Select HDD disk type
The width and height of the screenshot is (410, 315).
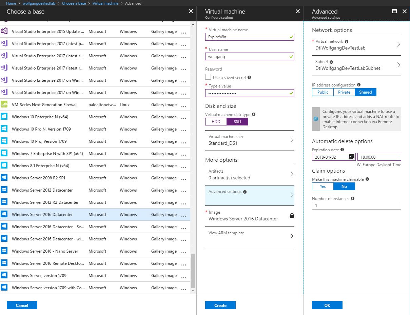click(216, 121)
